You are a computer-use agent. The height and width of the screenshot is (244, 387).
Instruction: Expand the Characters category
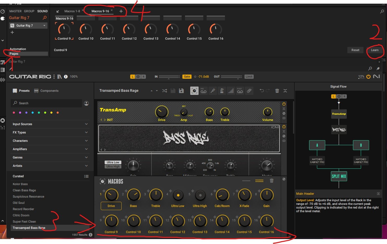[50, 141]
